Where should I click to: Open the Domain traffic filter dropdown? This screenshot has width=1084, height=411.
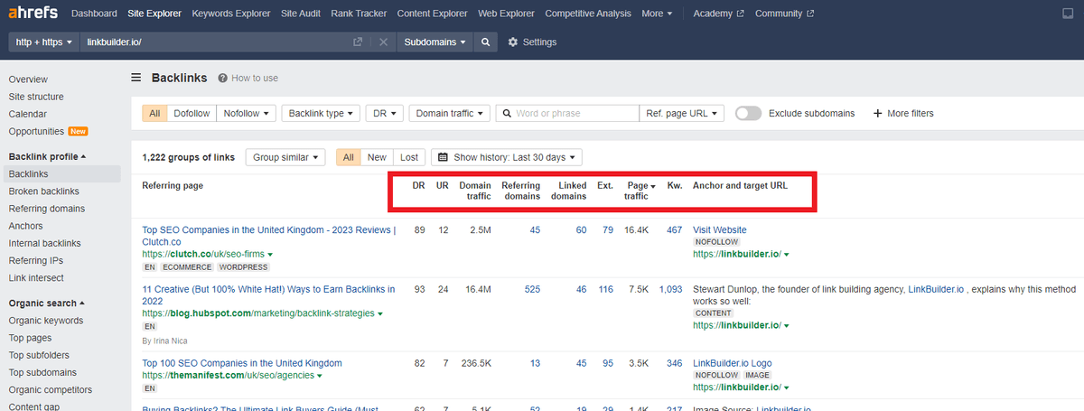coord(450,114)
